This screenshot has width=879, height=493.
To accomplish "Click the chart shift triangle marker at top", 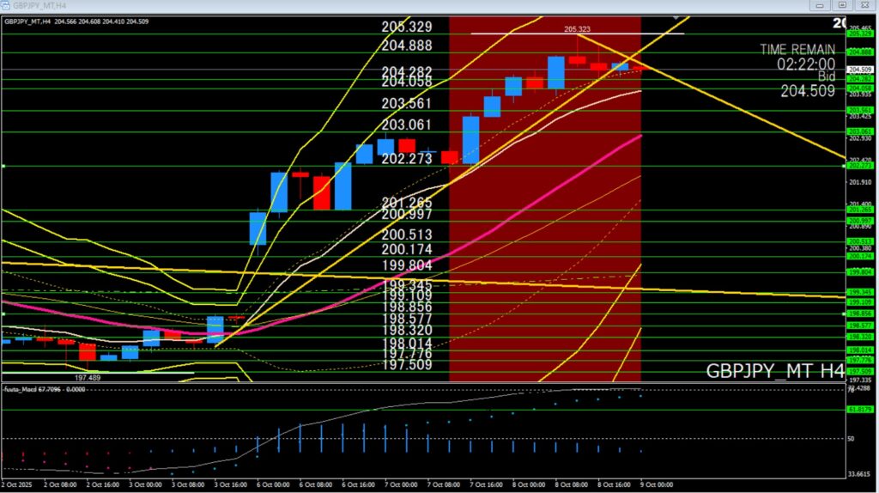I will (x=676, y=16).
